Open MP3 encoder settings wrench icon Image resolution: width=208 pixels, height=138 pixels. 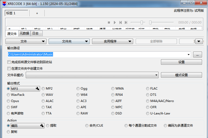point(37,89)
